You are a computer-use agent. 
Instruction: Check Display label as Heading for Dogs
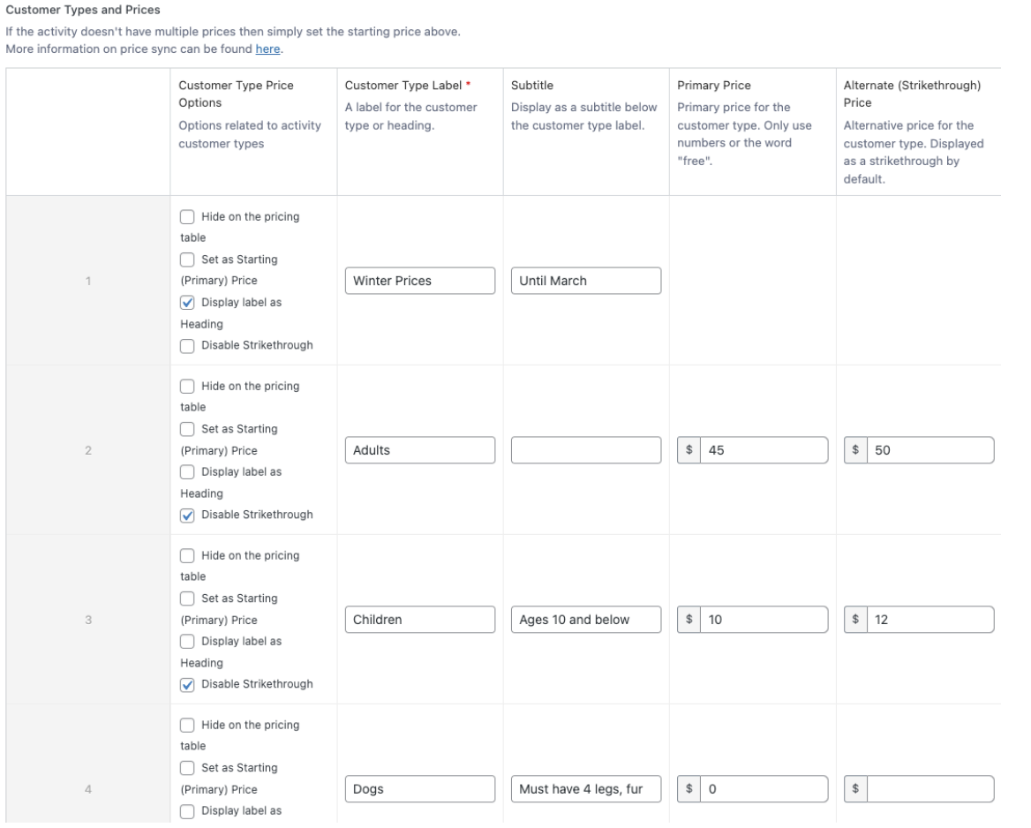coord(187,811)
